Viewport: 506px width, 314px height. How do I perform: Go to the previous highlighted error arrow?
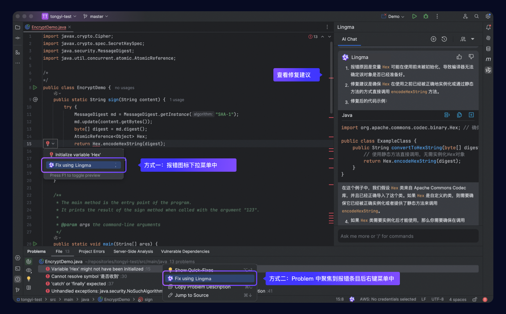point(323,37)
